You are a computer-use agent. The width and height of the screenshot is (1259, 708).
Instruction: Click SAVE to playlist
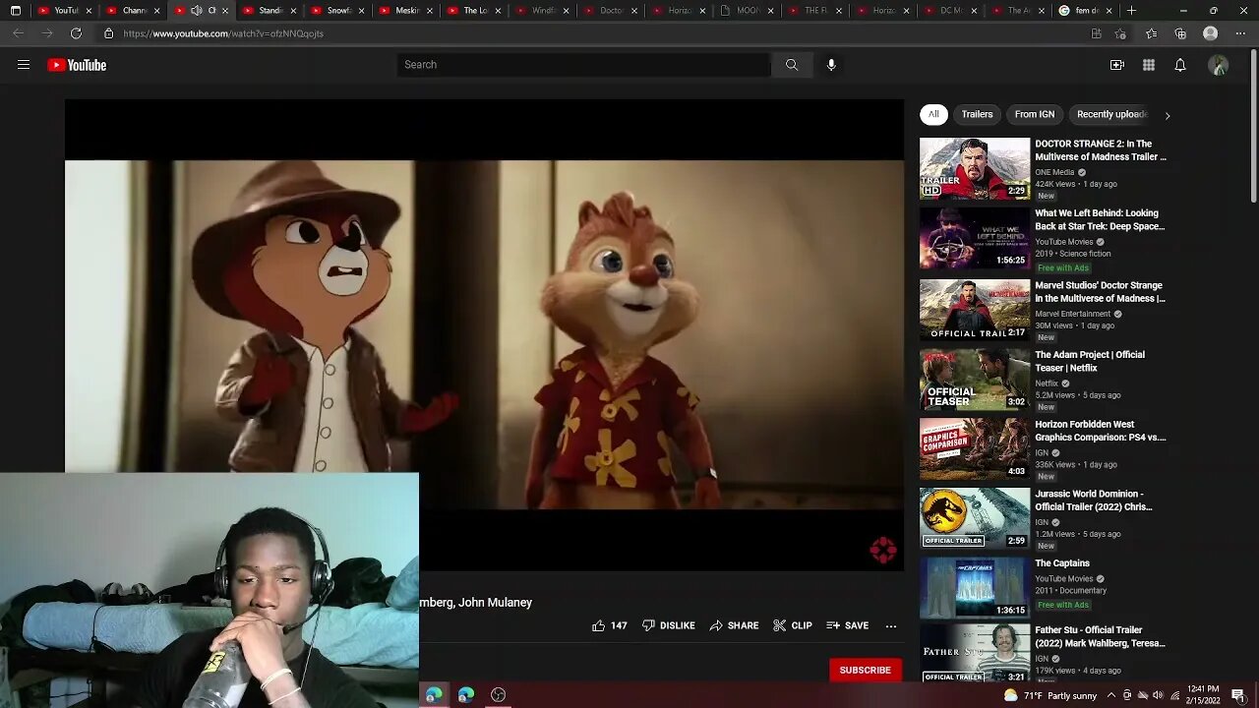(848, 625)
